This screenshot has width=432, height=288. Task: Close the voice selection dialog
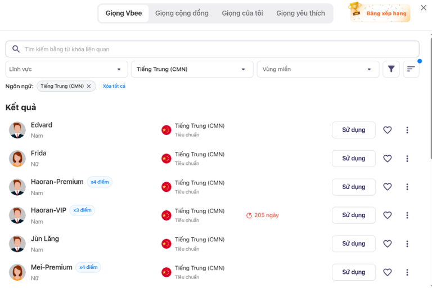pos(424,8)
